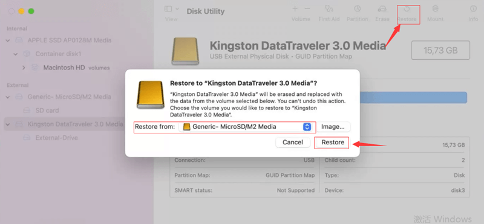Click the Restore from dropdown arrows

[307, 127]
